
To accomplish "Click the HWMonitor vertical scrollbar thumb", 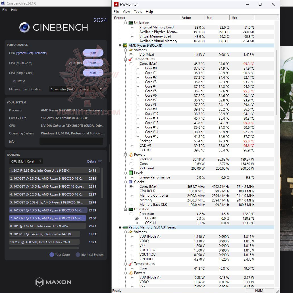I will 277,82.
